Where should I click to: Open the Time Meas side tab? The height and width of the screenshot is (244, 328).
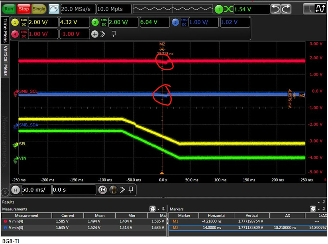click(5, 30)
